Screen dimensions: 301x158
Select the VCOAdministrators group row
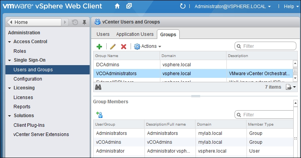193,74
